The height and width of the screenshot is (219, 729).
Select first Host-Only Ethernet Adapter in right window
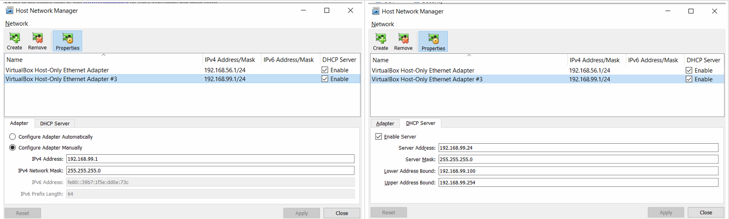tap(423, 71)
